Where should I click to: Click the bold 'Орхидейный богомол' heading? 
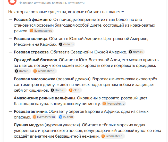pyautogui.click(x=35, y=60)
